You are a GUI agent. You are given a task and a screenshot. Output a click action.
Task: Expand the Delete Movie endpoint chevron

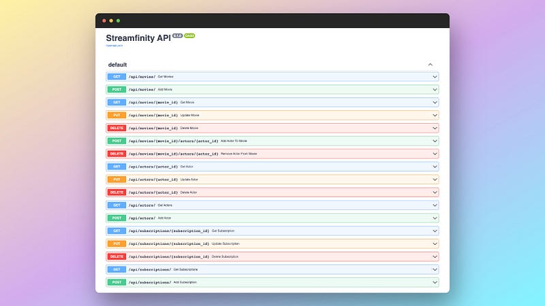(x=435, y=128)
